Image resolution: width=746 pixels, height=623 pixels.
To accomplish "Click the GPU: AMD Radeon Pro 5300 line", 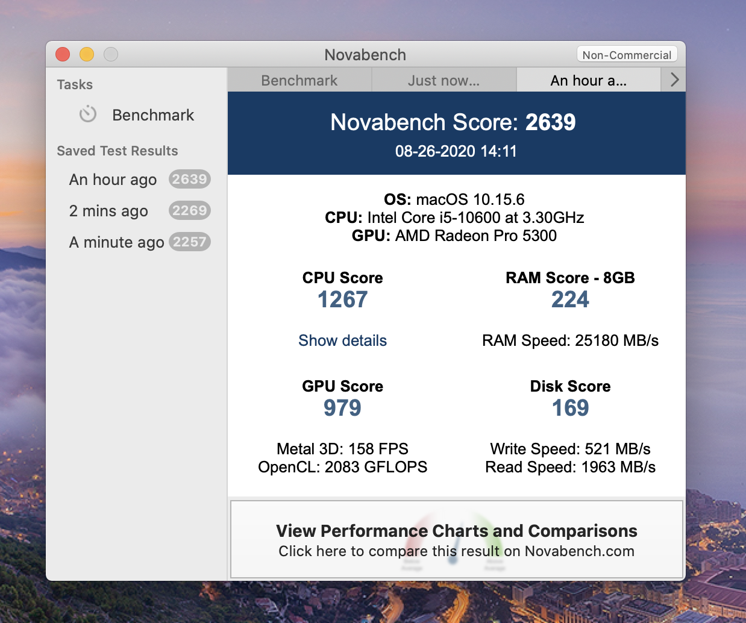I will (454, 236).
